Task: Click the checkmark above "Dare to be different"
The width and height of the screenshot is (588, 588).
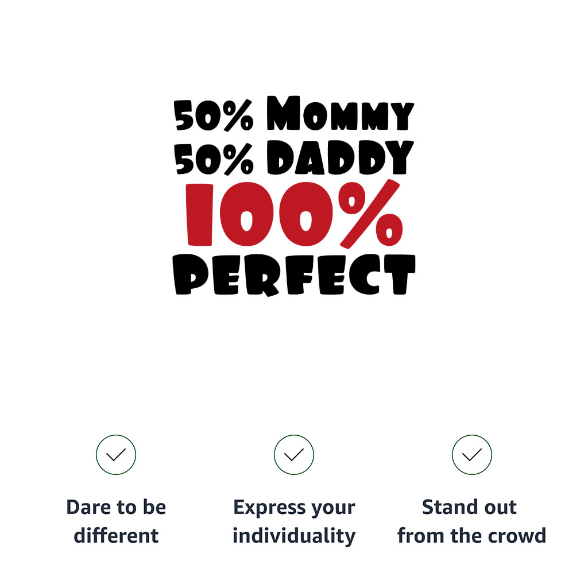Action: click(116, 455)
